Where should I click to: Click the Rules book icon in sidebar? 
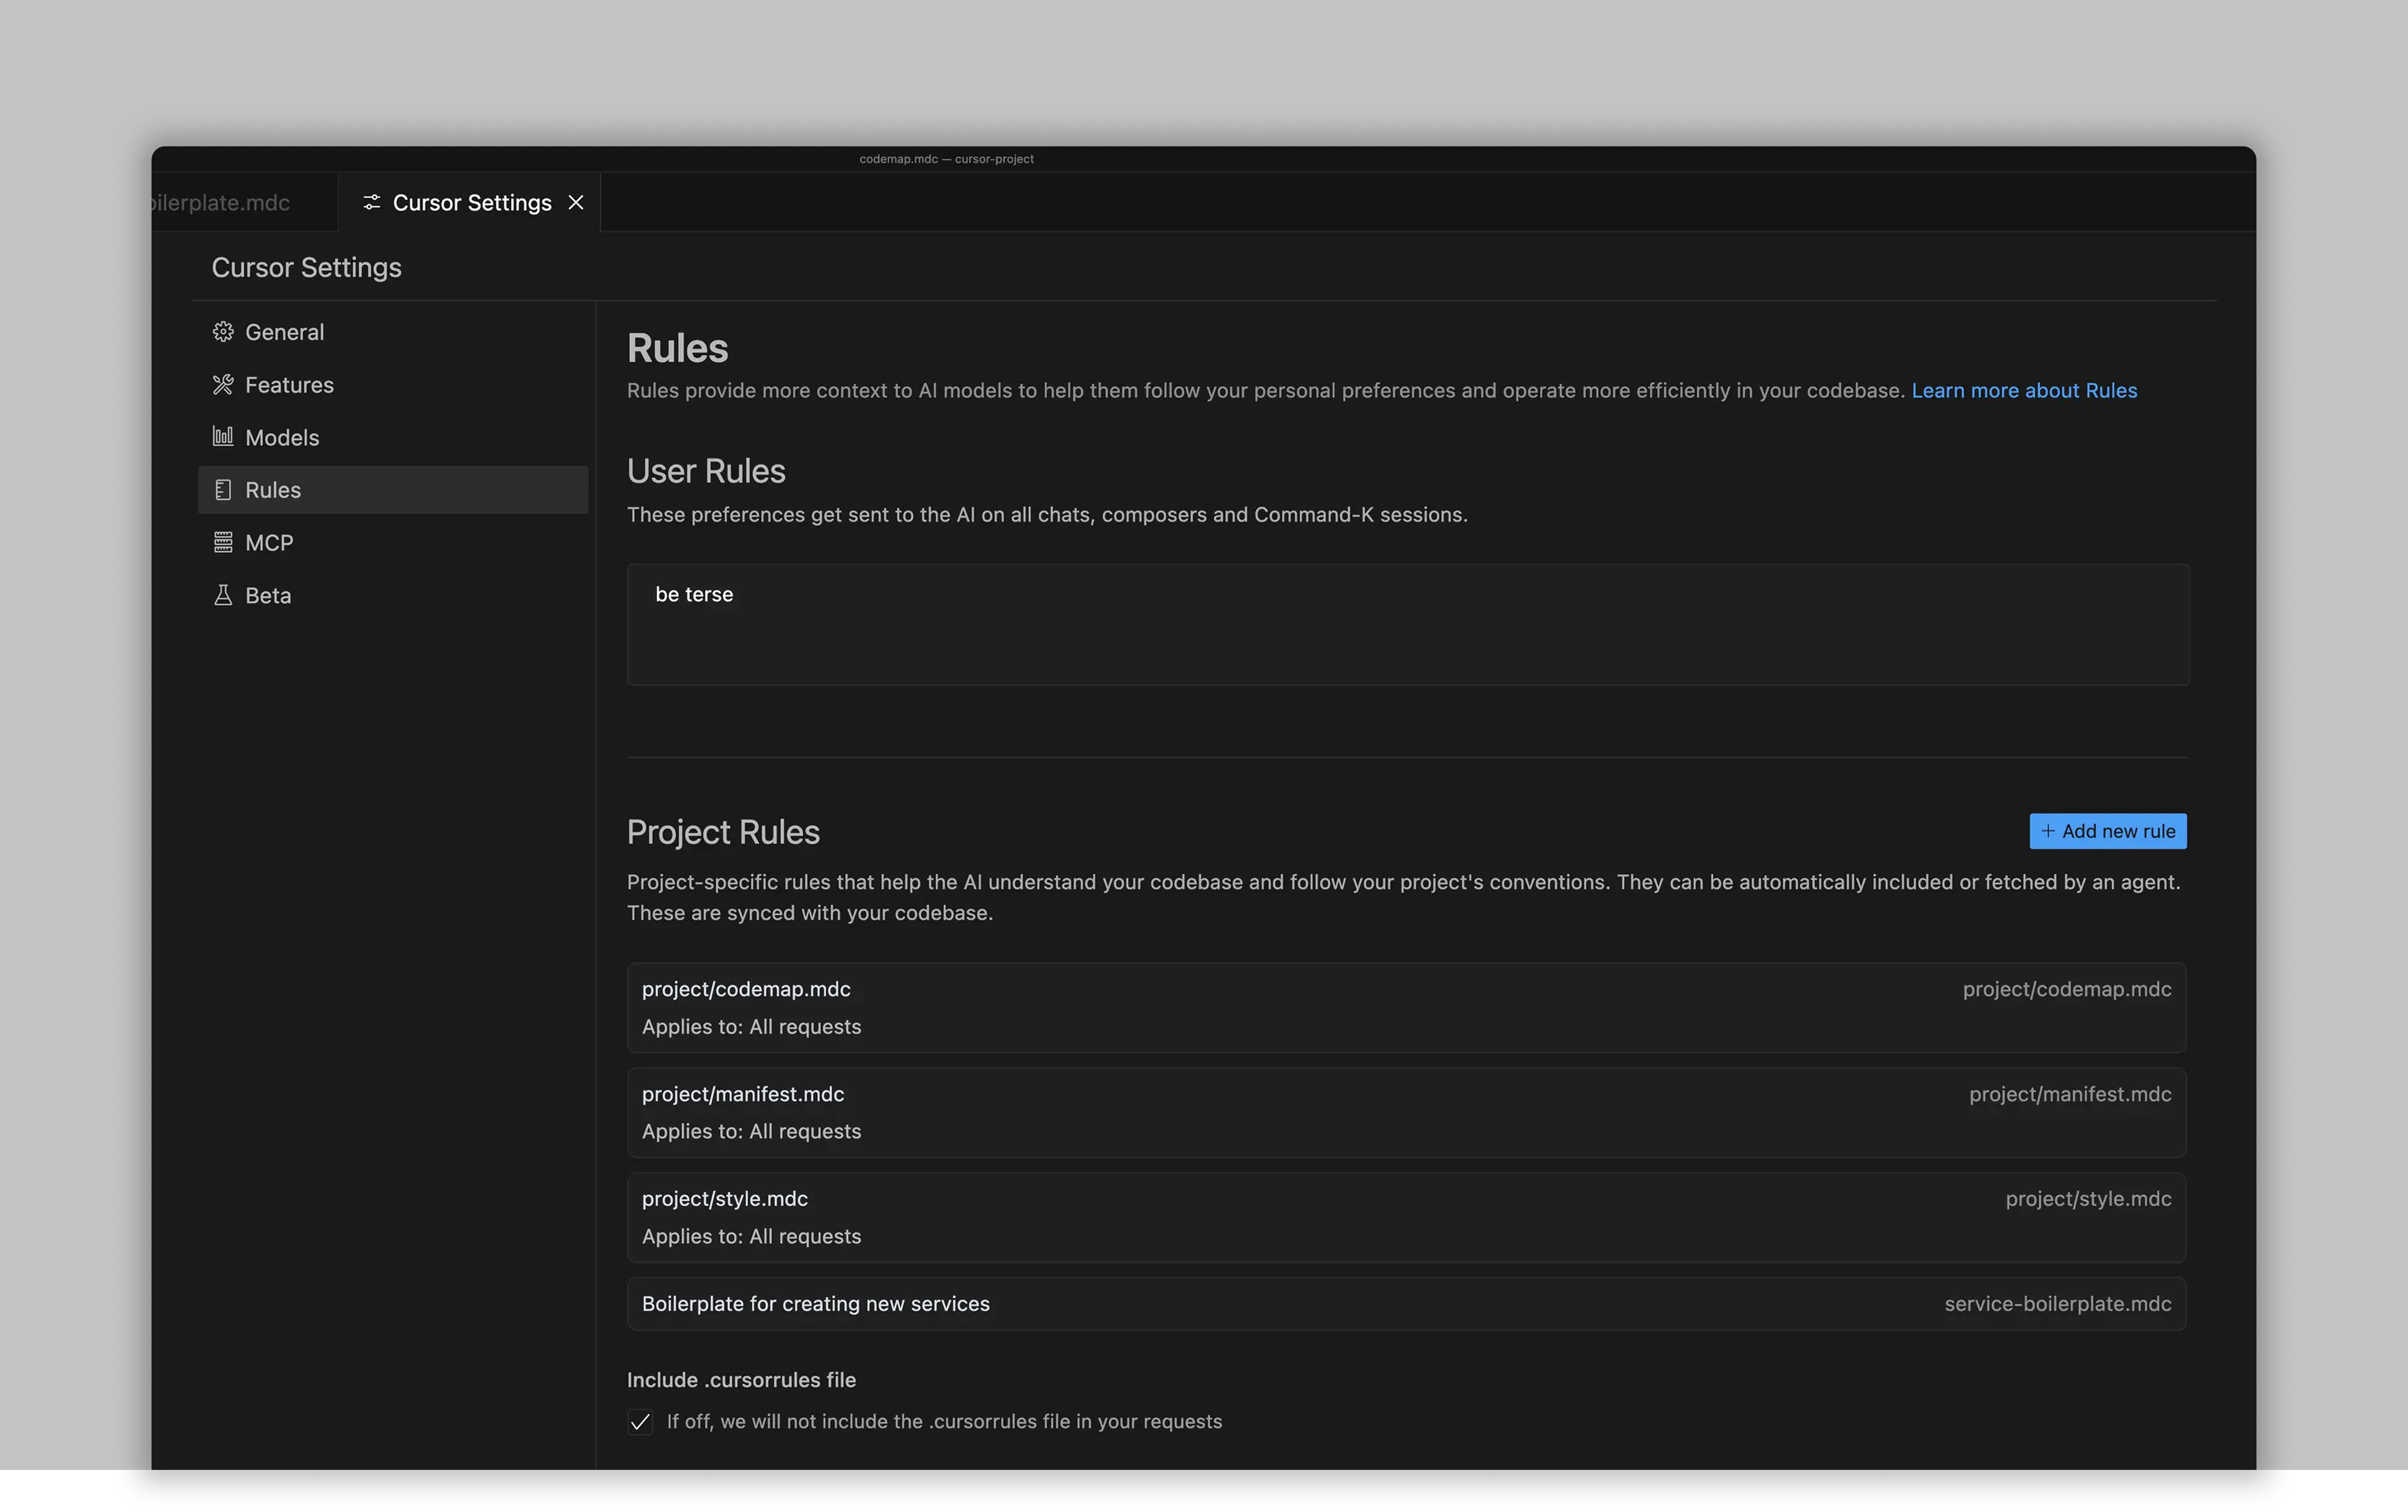[223, 490]
